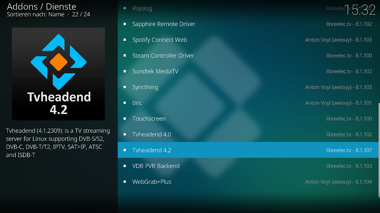Click the bullet marker for Steam Controller Driver
The width and height of the screenshot is (380, 213).
point(125,56)
